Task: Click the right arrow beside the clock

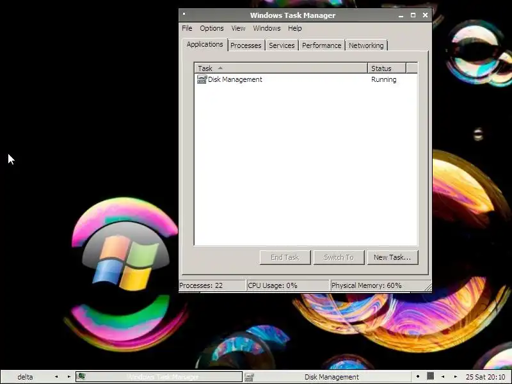Action: click(456, 377)
